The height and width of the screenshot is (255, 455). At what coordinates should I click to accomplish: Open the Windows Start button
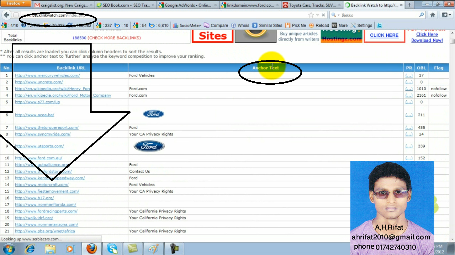click(9, 249)
